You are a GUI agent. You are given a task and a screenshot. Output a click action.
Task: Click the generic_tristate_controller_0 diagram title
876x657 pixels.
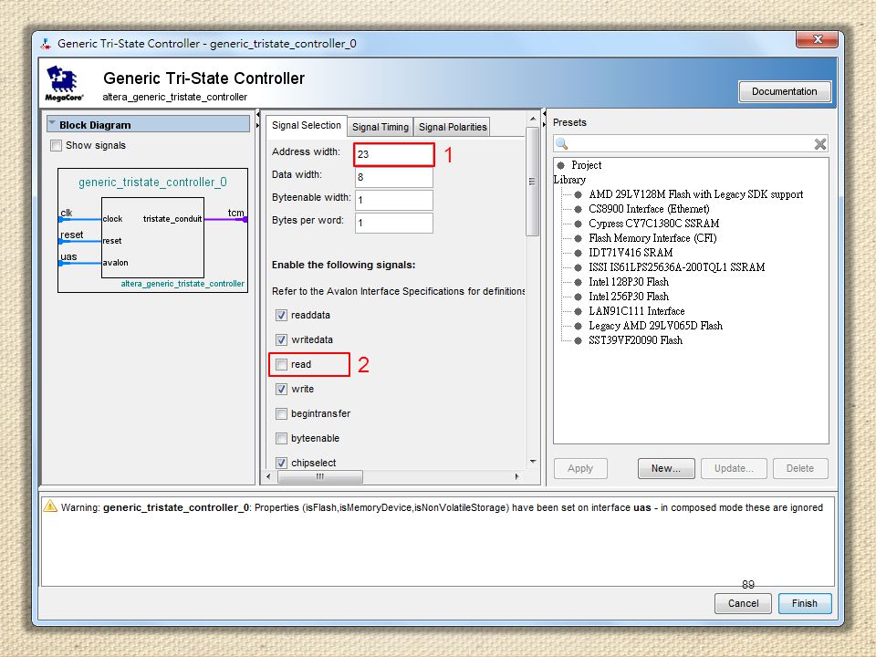click(152, 182)
